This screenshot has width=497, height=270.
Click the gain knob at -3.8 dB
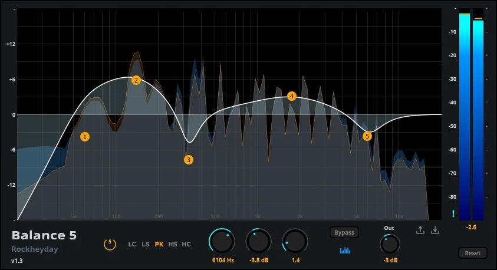click(x=259, y=242)
